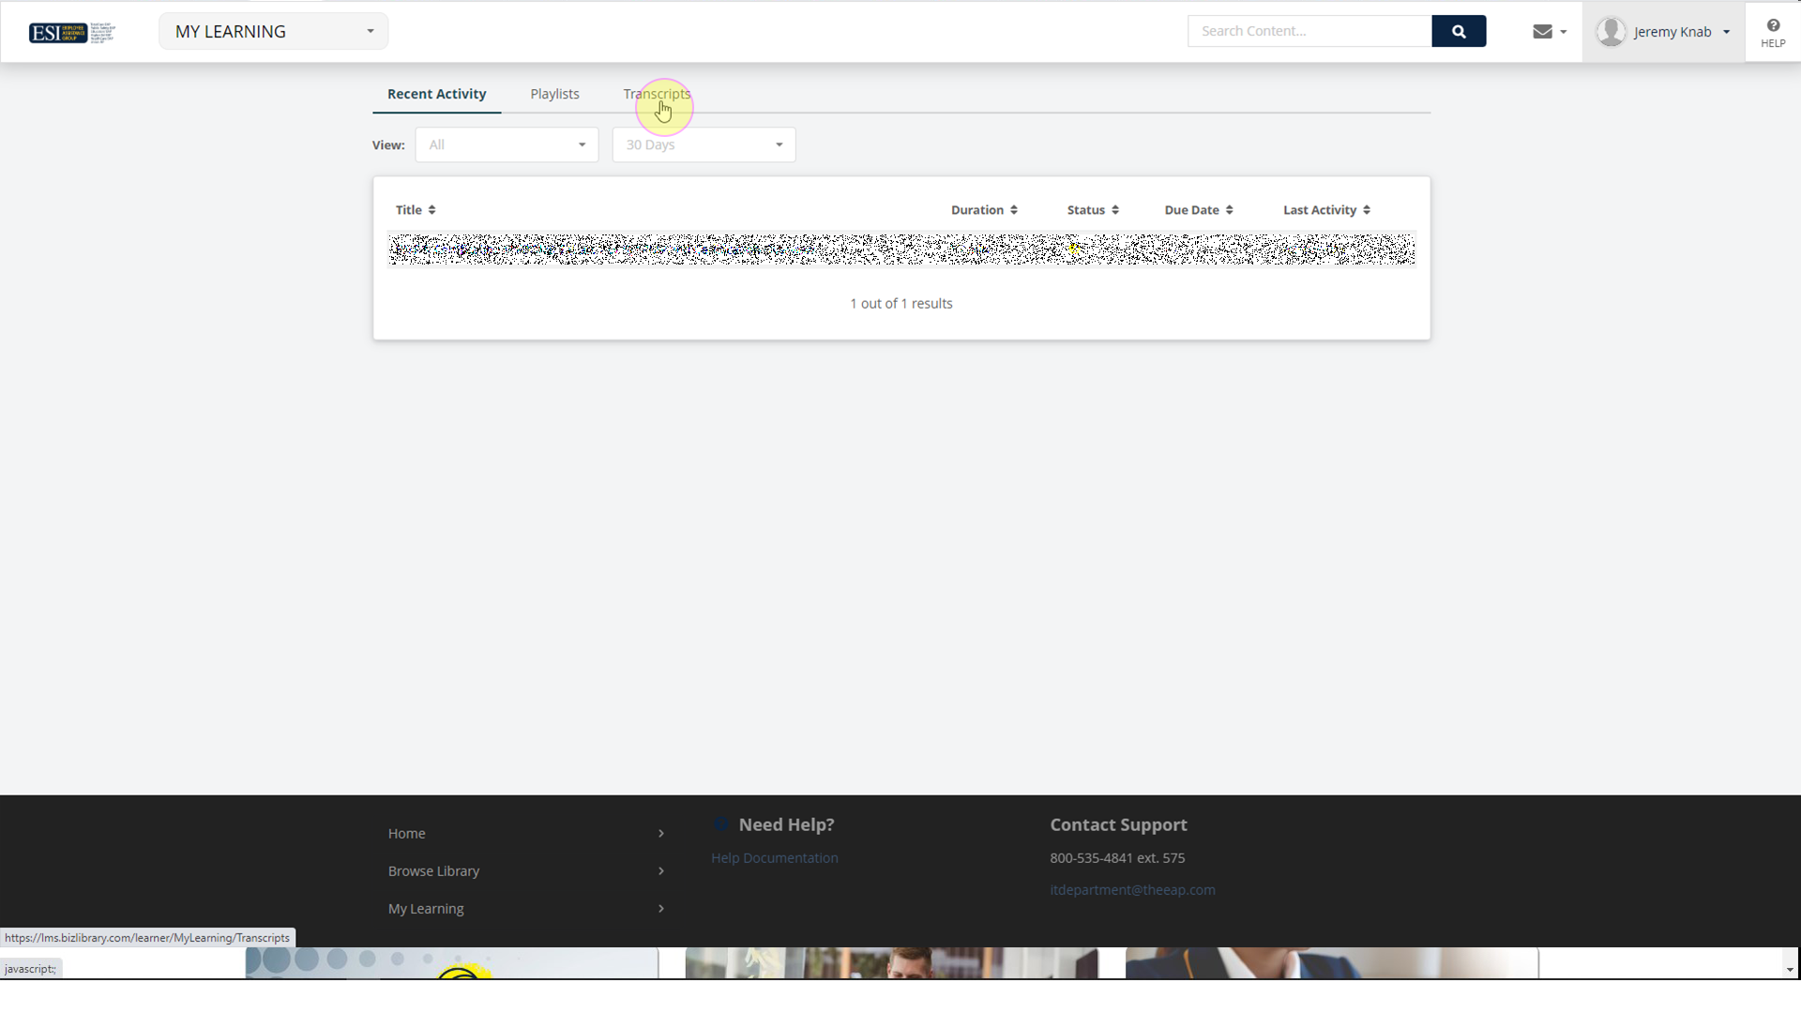1801x1013 pixels.
Task: Email itdepartment@theeap.com via footer link
Action: [1132, 889]
